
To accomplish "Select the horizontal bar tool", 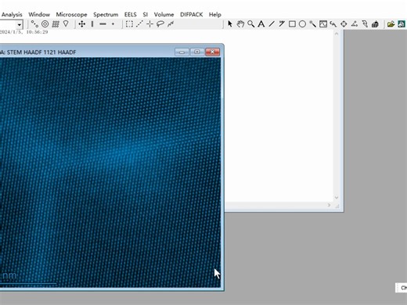I will 103,24.
